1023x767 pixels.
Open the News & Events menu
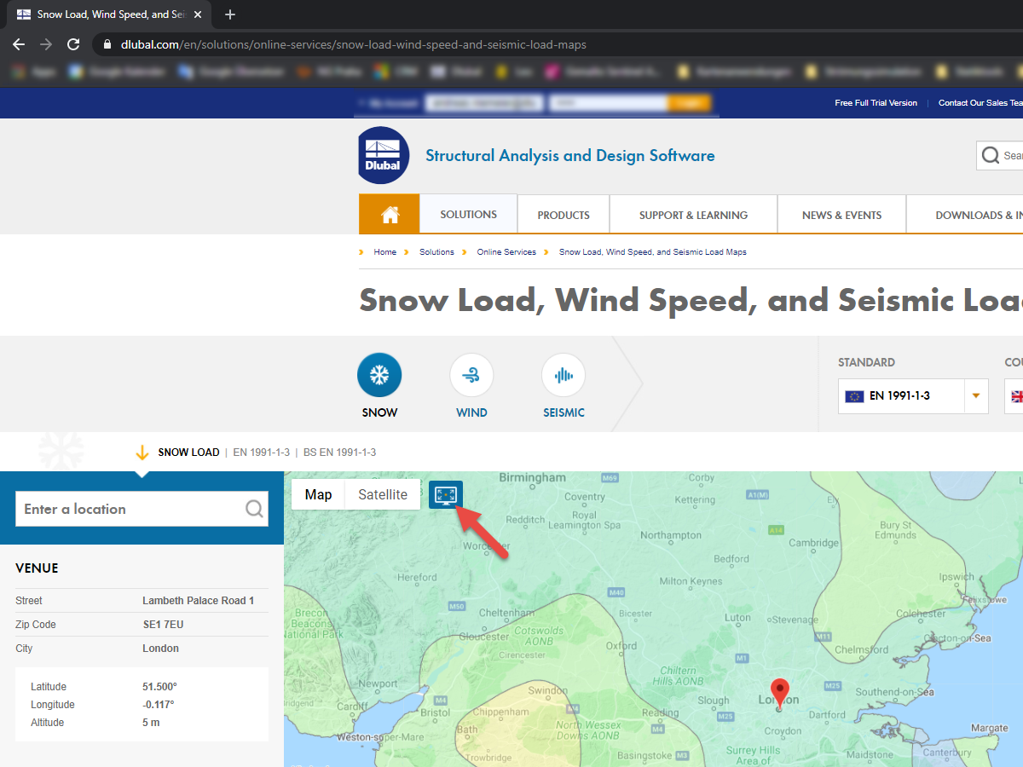coord(841,215)
